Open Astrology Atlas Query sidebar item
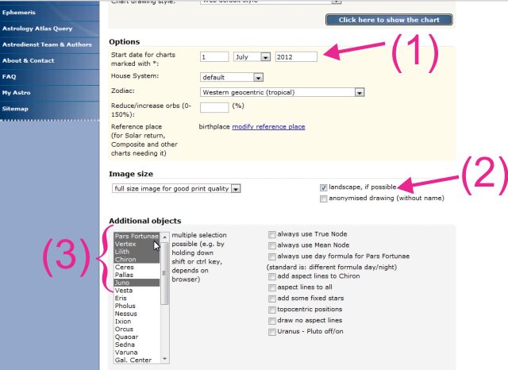 click(x=37, y=29)
